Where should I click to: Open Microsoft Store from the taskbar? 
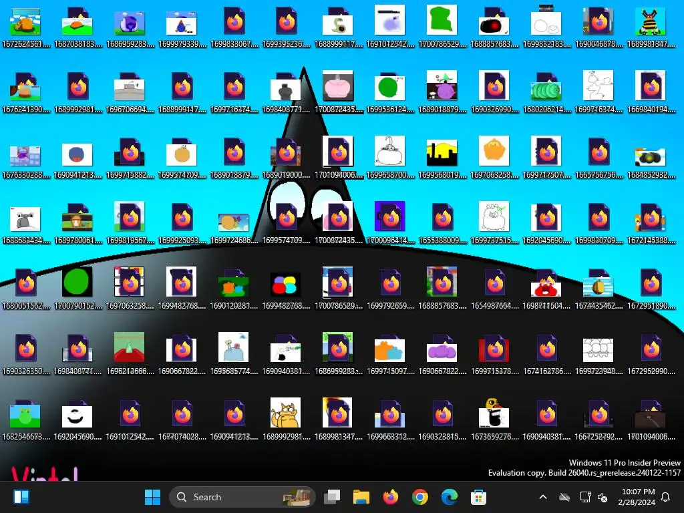(478, 497)
